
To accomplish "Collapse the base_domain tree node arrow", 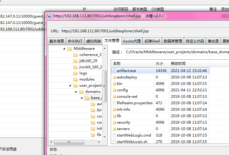I will [x=82, y=98].
